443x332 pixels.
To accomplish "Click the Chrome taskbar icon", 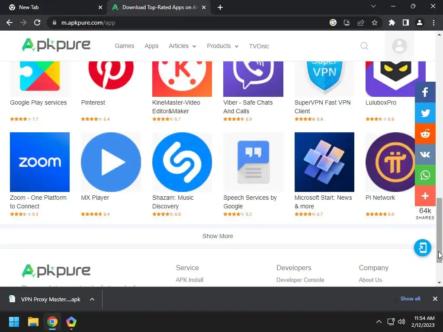I will point(52,322).
